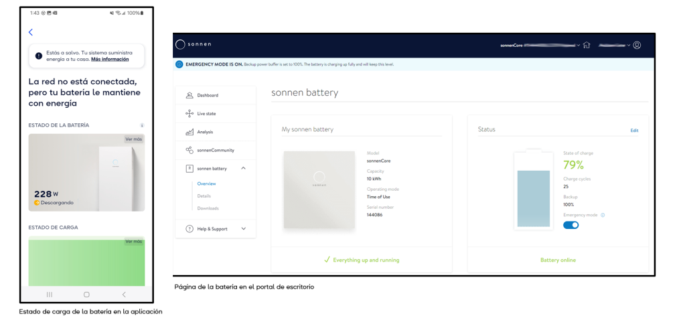Viewport: 675px width, 322px height.
Task: Click the 'Time of Use' operating mode
Action: click(x=378, y=197)
